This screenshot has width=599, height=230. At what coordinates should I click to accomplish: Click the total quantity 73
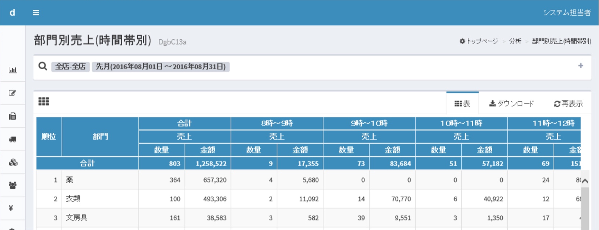point(361,164)
